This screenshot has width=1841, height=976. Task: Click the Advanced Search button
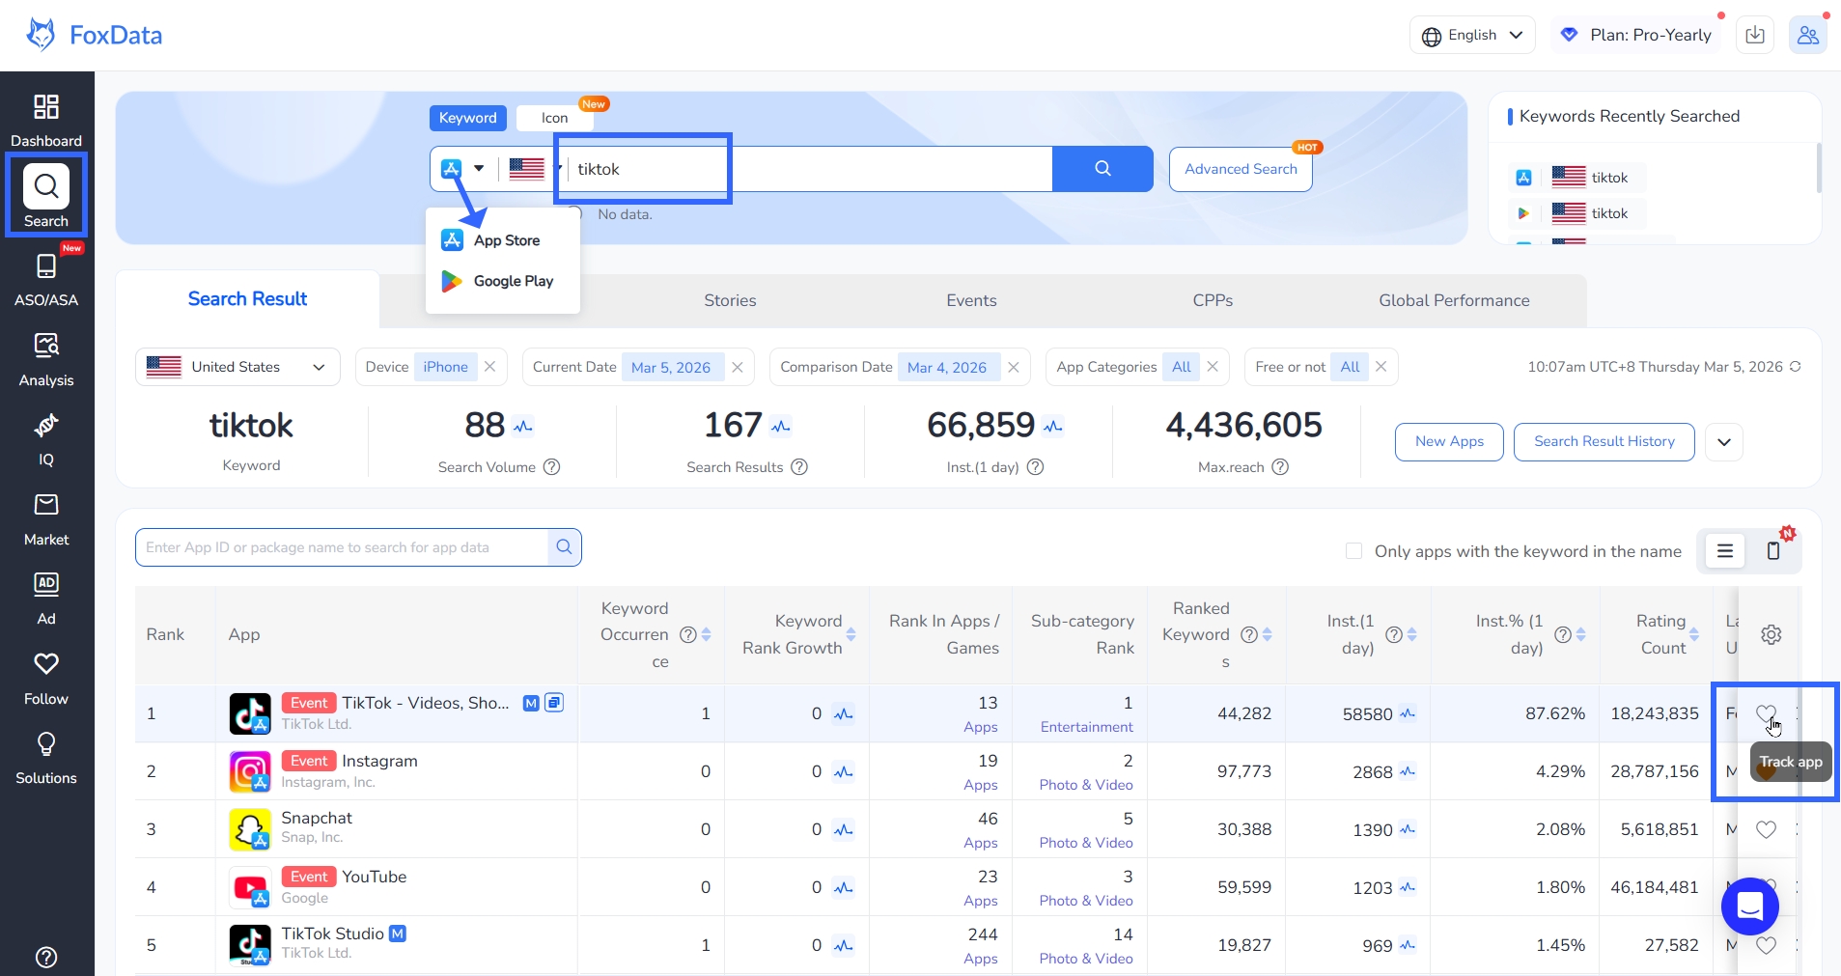click(x=1240, y=169)
